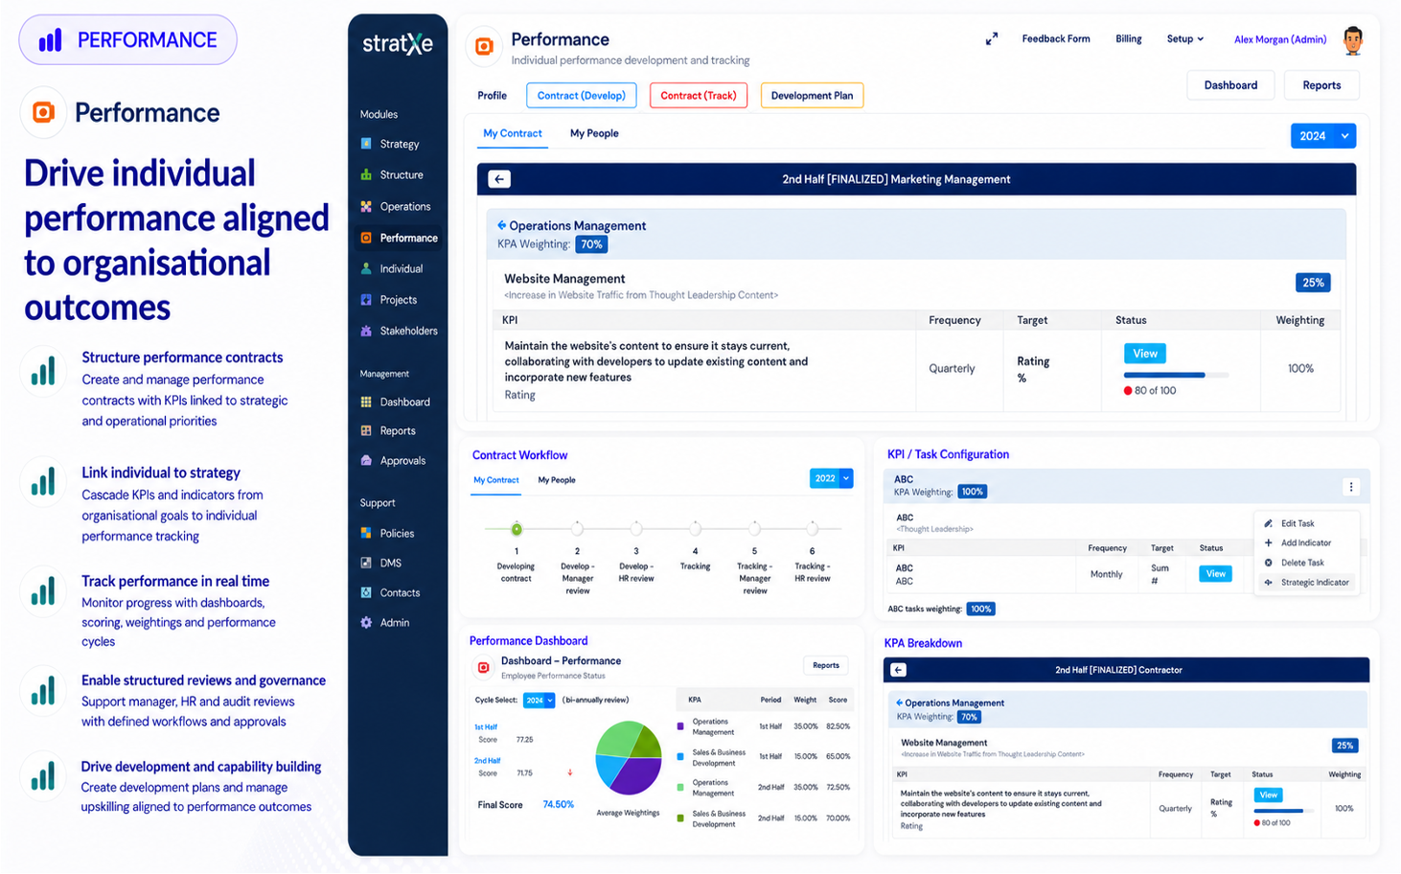Open the Stakeholders module icon
Screen dimensions: 1401x874
(x=366, y=331)
